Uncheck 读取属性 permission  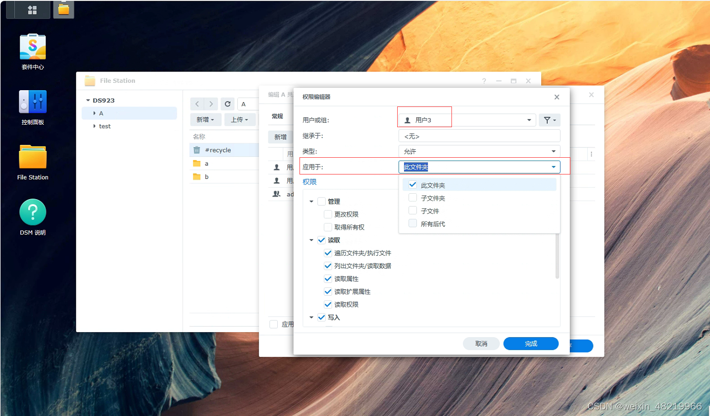328,278
